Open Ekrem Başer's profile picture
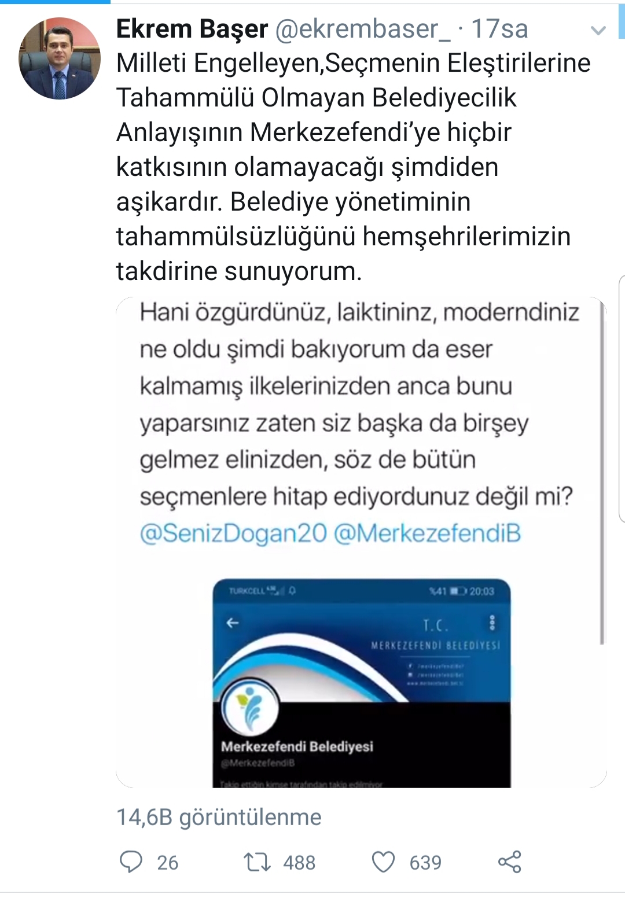Image resolution: width=625 pixels, height=898 pixels. 60,58
